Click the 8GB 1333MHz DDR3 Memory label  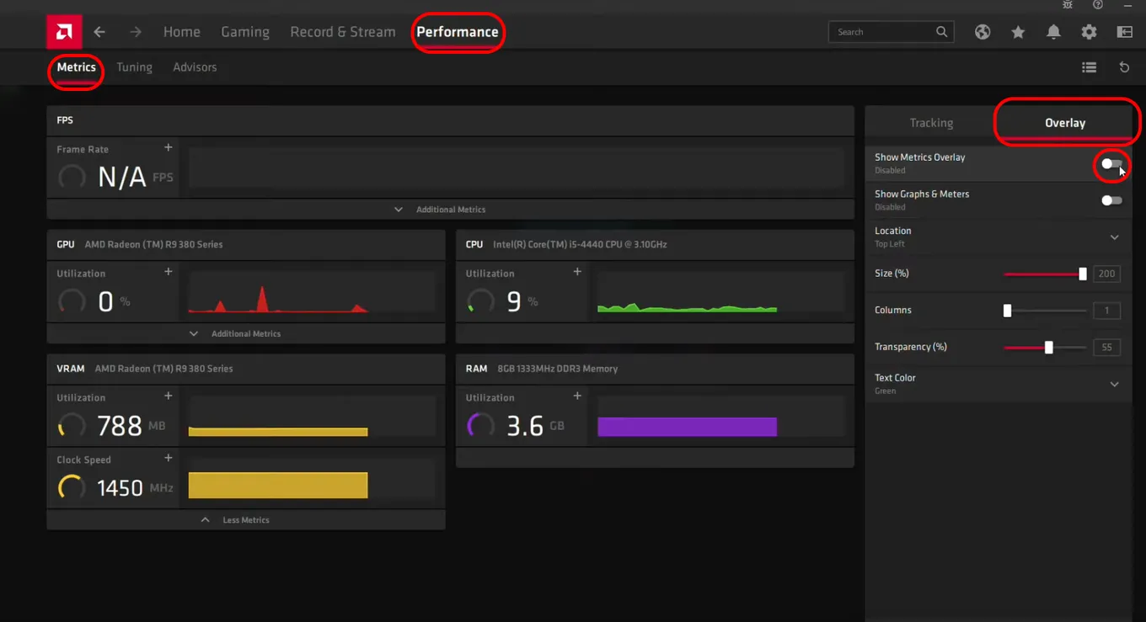tap(557, 369)
